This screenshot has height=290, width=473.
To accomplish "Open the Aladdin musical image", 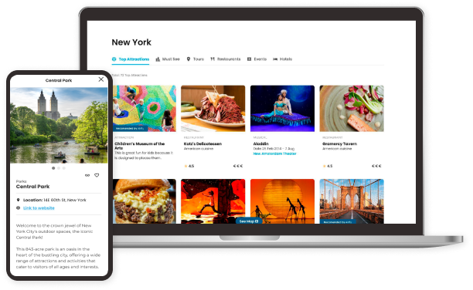I will point(282,109).
